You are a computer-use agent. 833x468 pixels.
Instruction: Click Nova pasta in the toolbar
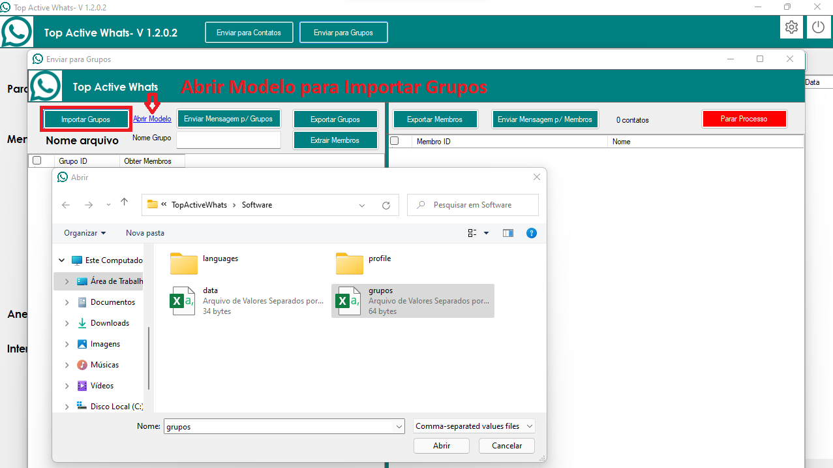(x=145, y=233)
